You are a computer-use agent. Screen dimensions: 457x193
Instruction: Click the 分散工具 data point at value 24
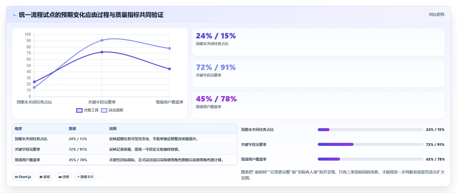(x=34, y=82)
